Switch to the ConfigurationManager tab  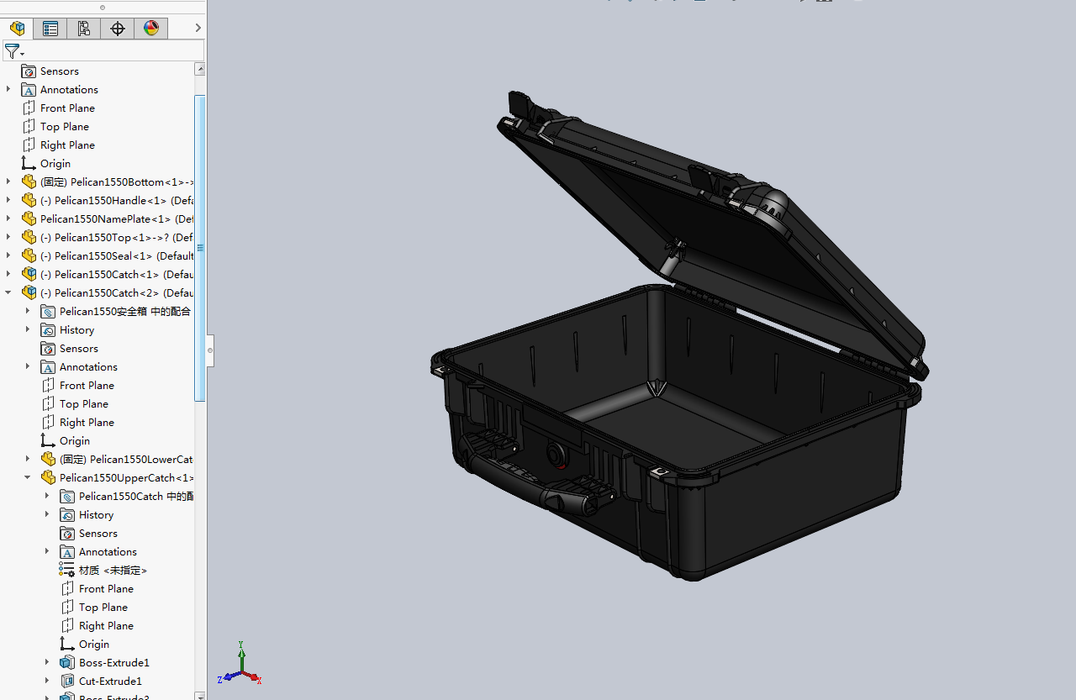(x=84, y=29)
